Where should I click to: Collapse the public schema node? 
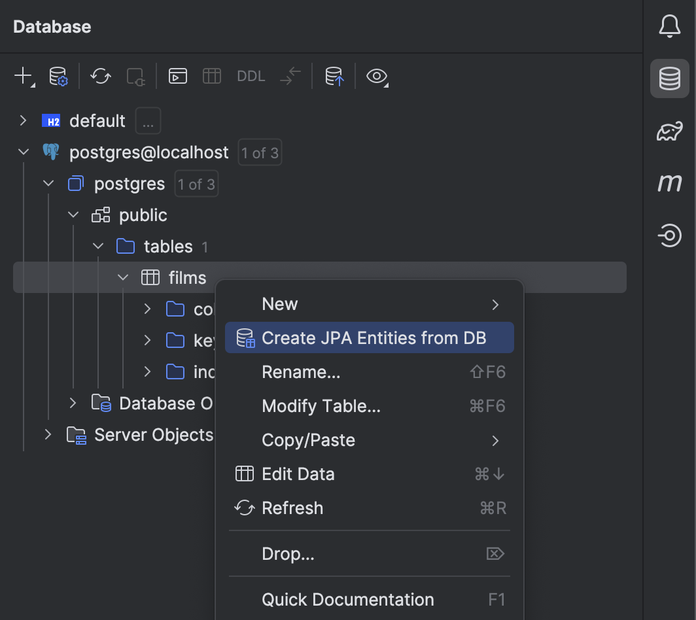pos(73,215)
